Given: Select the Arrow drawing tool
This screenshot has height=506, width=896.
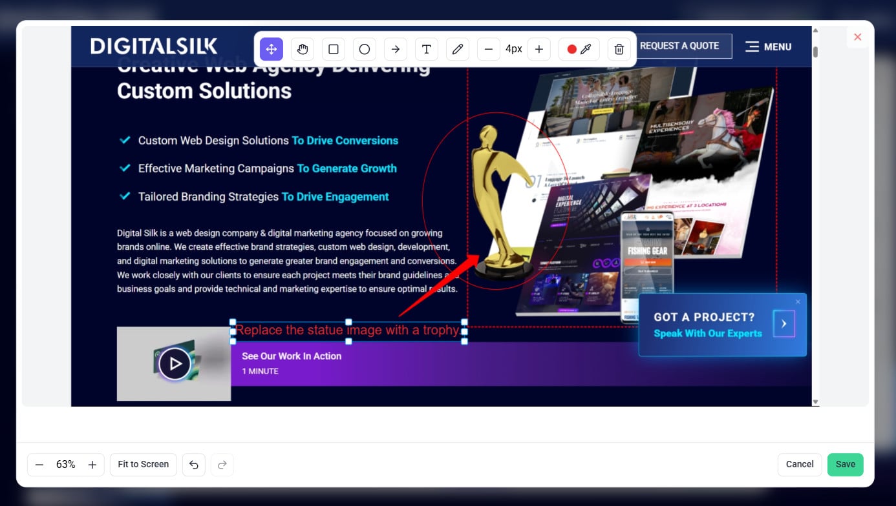Looking at the screenshot, I should pos(396,49).
